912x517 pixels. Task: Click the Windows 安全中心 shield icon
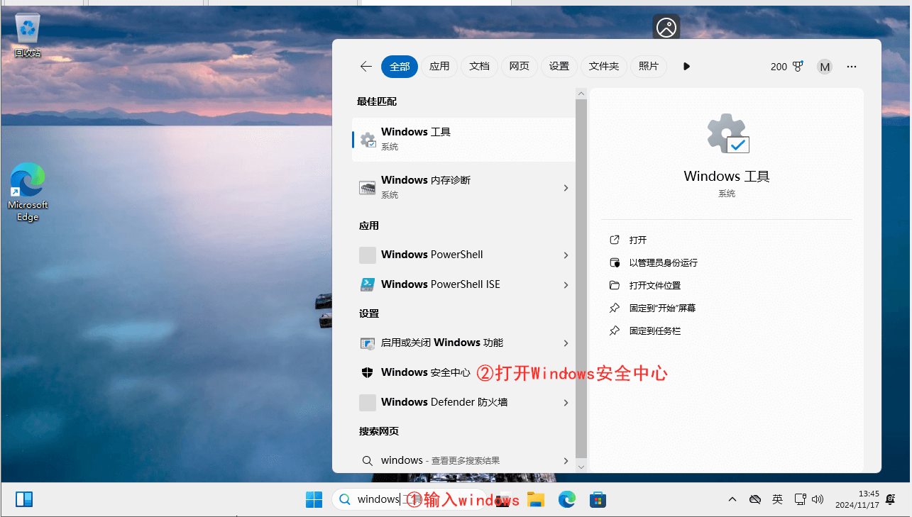pyautogui.click(x=368, y=372)
